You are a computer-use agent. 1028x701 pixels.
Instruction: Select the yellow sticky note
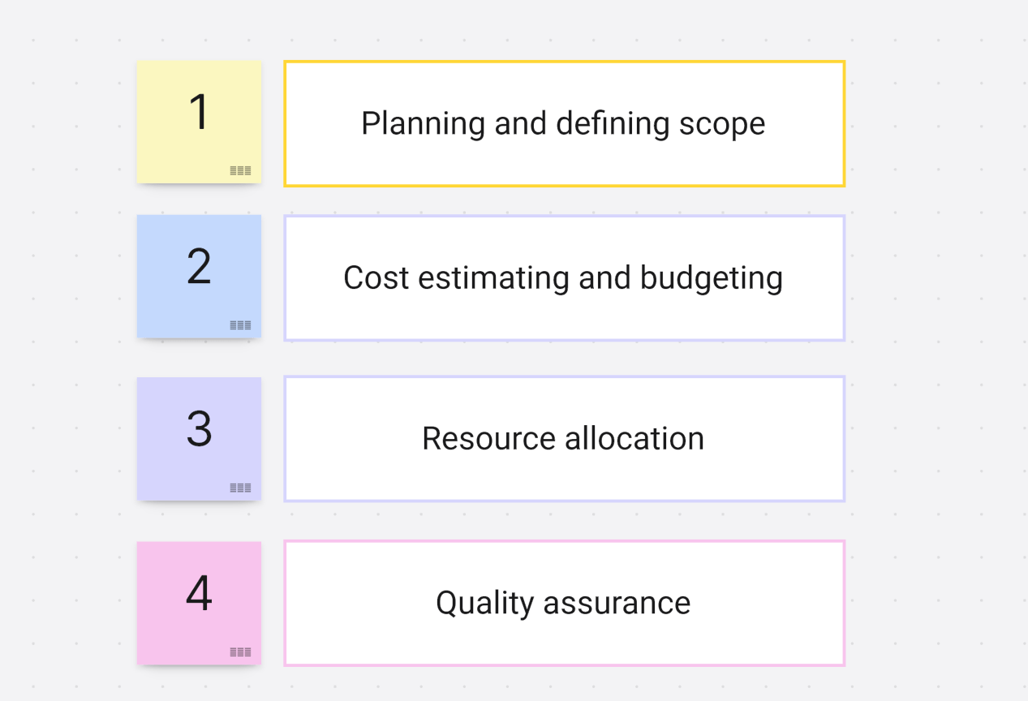click(x=170, y=146)
